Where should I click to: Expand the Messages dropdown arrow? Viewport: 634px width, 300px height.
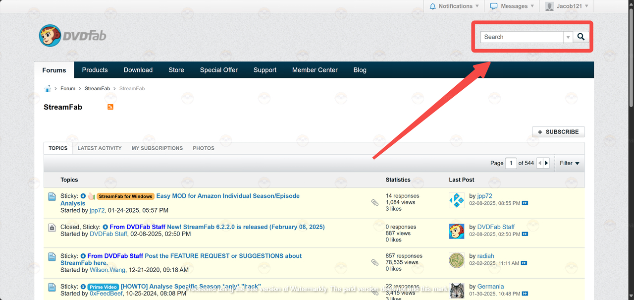tap(532, 6)
